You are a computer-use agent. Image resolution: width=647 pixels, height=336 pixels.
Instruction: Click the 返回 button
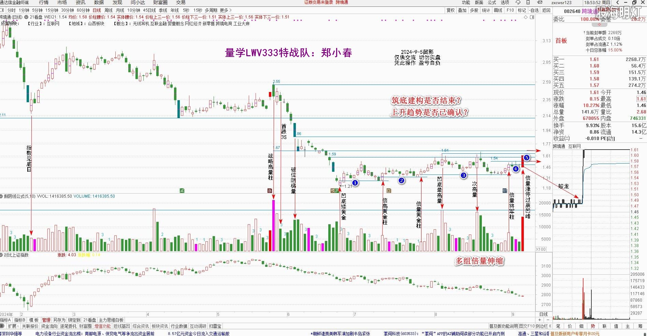[x=547, y=11]
